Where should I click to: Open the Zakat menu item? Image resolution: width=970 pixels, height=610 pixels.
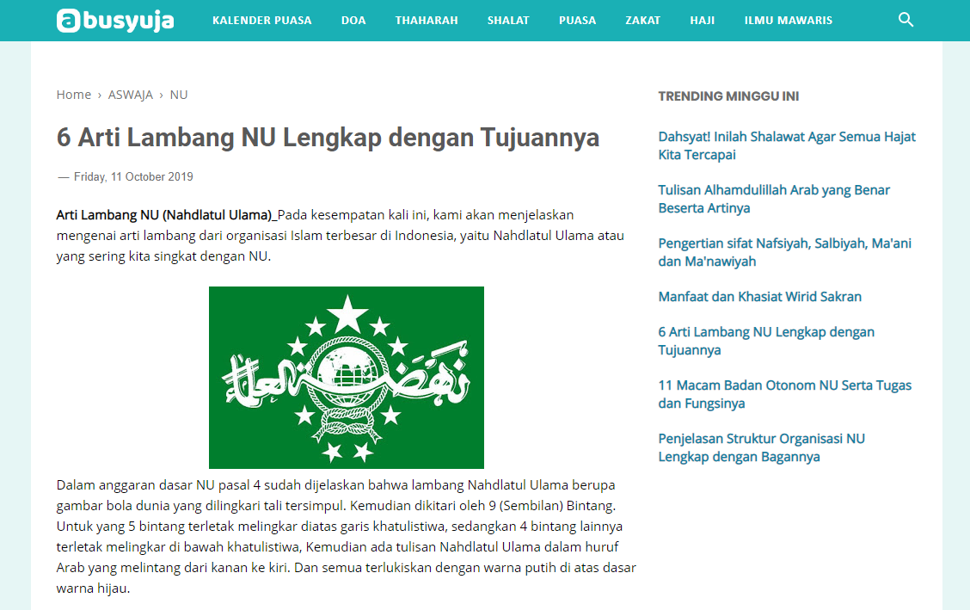pos(642,21)
